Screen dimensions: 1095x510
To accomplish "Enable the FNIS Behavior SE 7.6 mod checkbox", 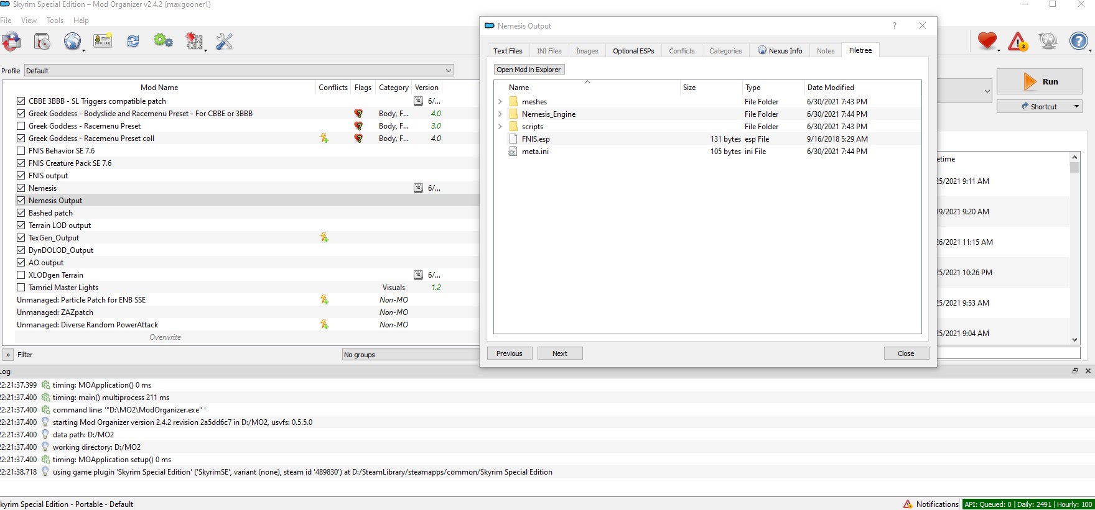I will 21,151.
